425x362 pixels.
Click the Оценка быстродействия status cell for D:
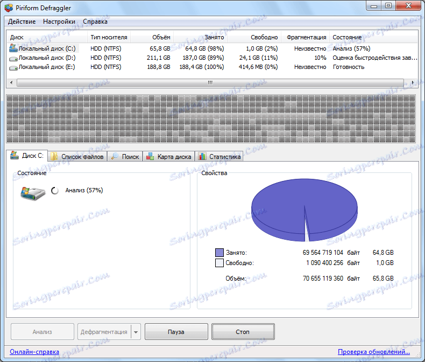click(375, 58)
